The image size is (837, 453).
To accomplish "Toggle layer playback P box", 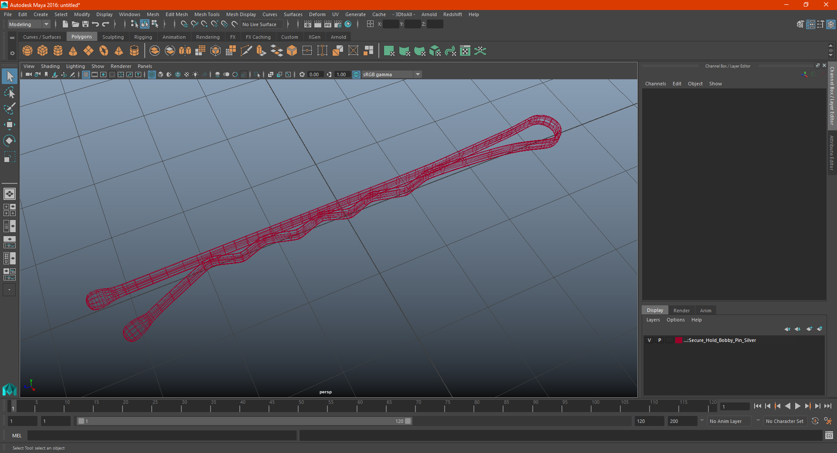I will click(x=660, y=340).
